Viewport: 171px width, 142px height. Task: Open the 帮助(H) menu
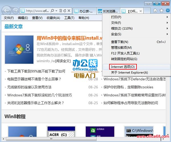[84, 18]
